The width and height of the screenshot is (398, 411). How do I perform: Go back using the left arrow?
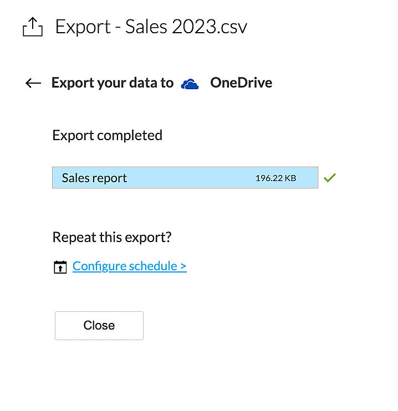(33, 83)
